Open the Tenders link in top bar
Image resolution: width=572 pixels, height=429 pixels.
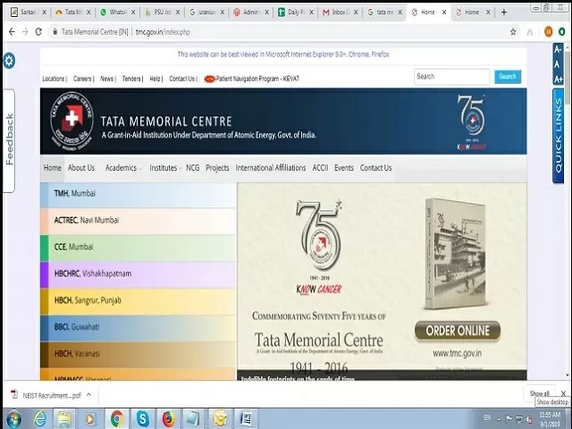point(132,79)
